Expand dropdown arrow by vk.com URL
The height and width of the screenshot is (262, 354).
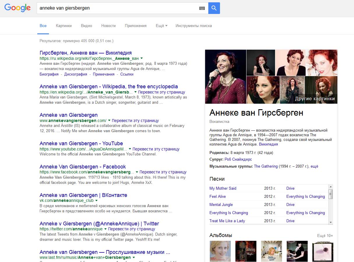click(96, 200)
